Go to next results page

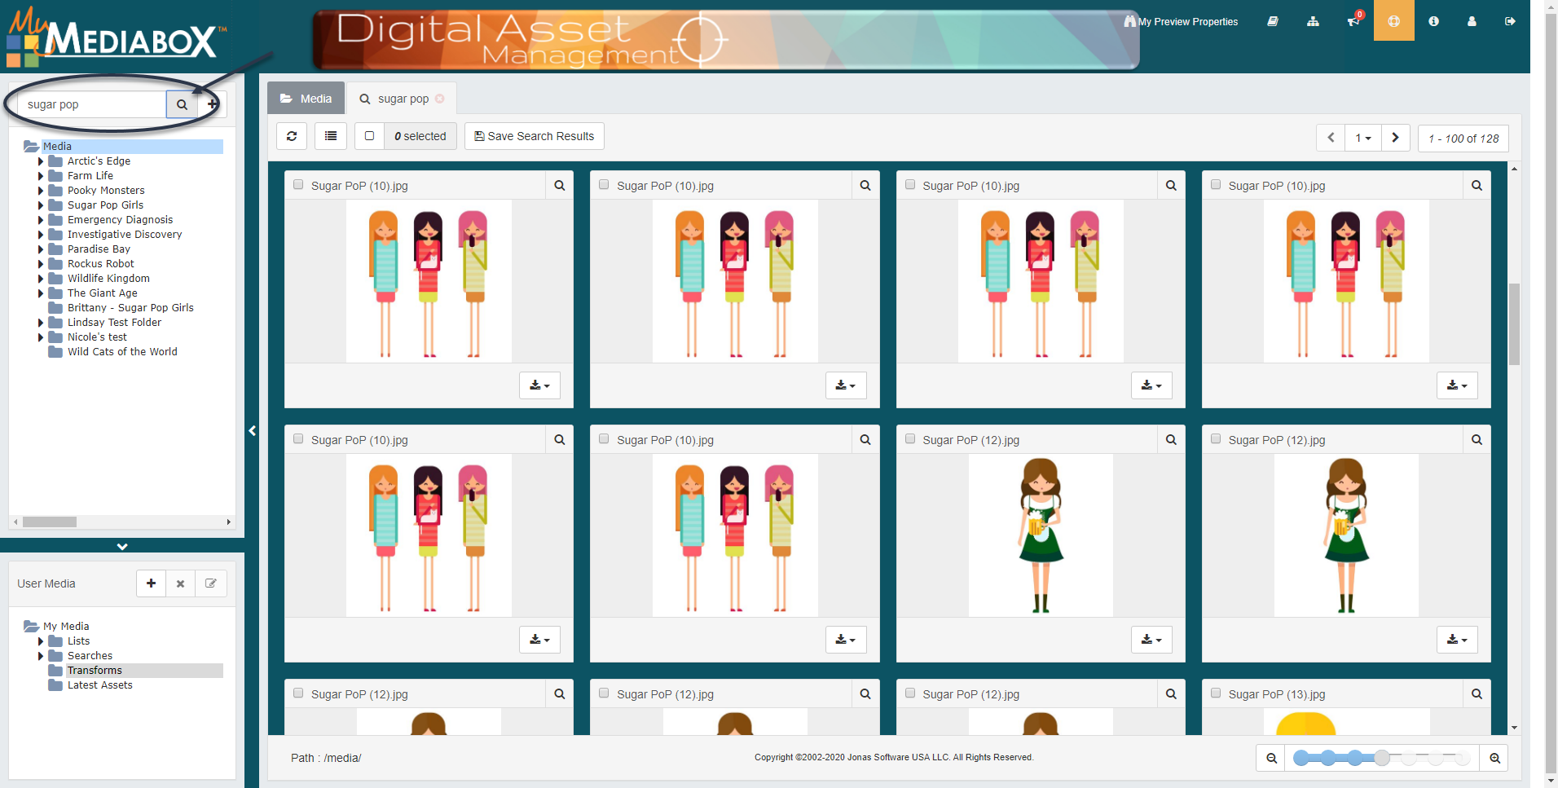tap(1396, 138)
